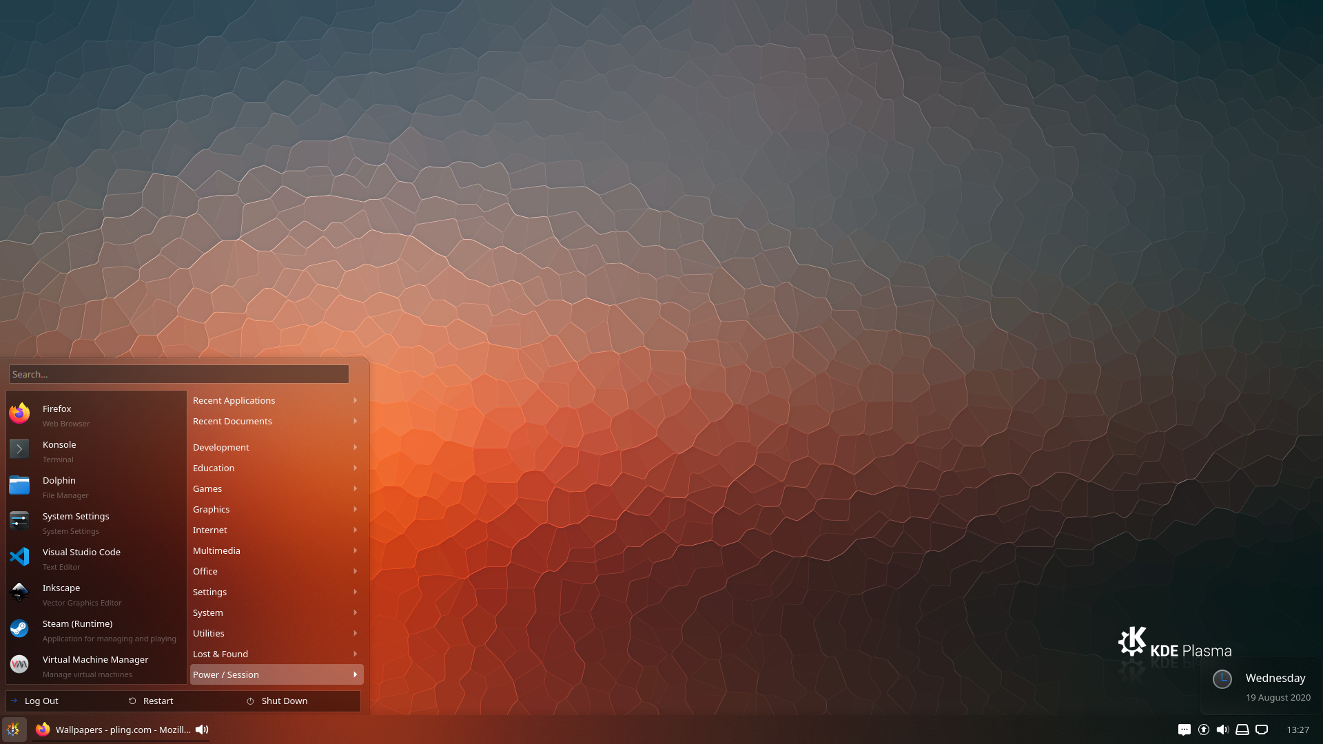Launch Konsole terminal icon

click(19, 449)
